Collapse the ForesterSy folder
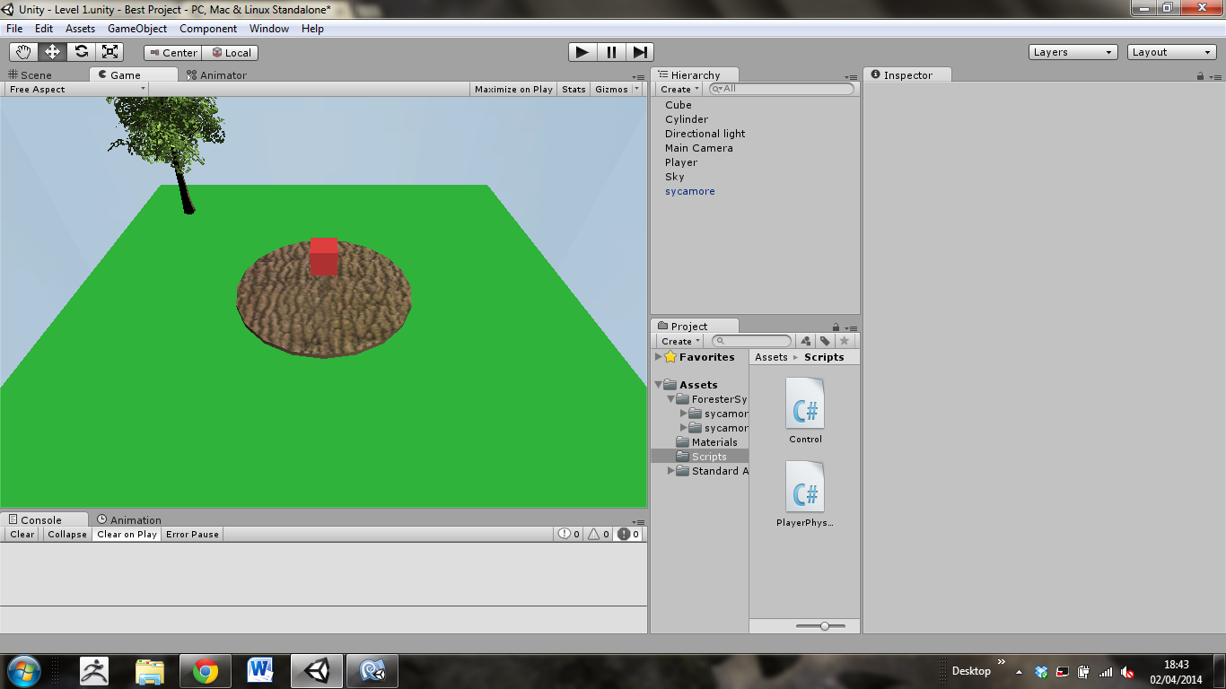Screen dimensions: 1226x689 (670, 399)
